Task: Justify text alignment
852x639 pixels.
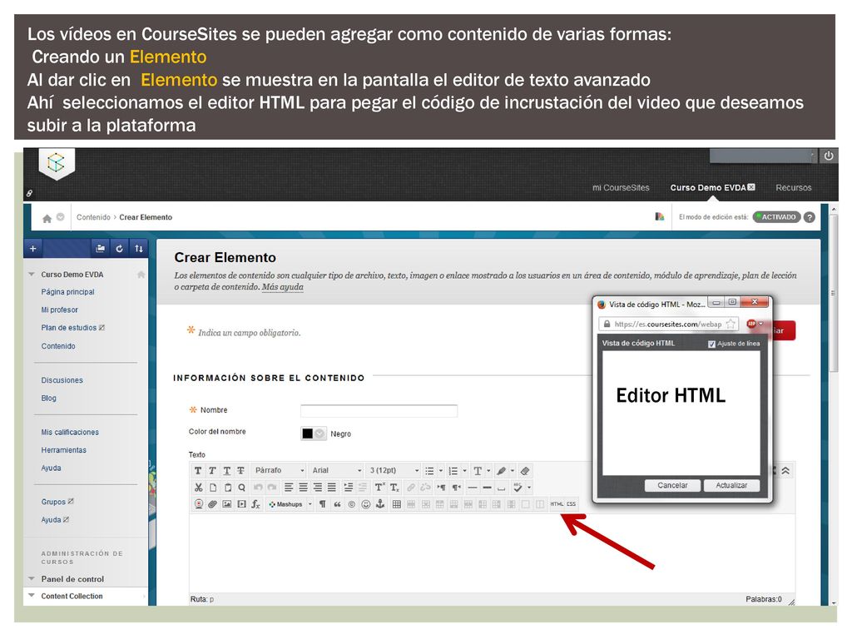Action: coord(331,488)
